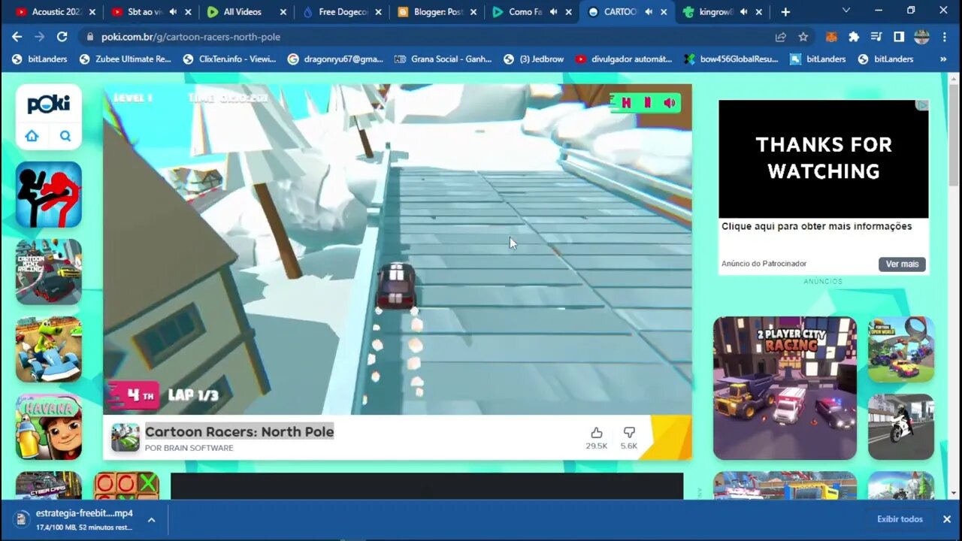Switch to the Acoustic 202 tab
Viewport: 962px width, 541px height.
(55, 12)
